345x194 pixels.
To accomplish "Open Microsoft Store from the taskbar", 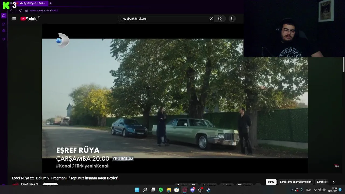I will click(x=177, y=190).
